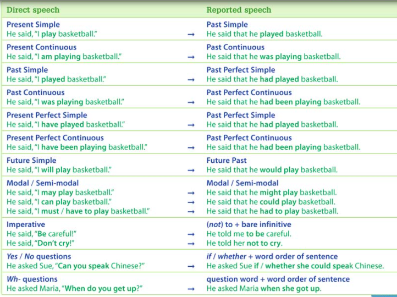Click 'He said, "I am playing basketball."'
The image size is (397, 297).
click(64, 57)
